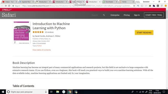Switch to the Videos - YouTube tab
This screenshot has width=168, height=94.
9,2
